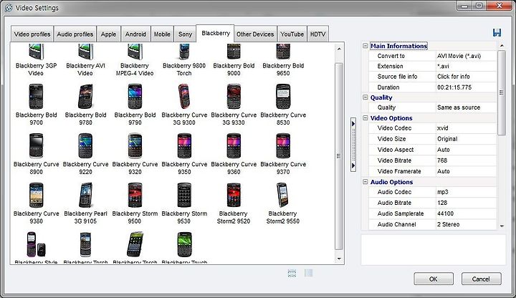
Task: Click the device list scroll up arrow
Action: [x=339, y=49]
